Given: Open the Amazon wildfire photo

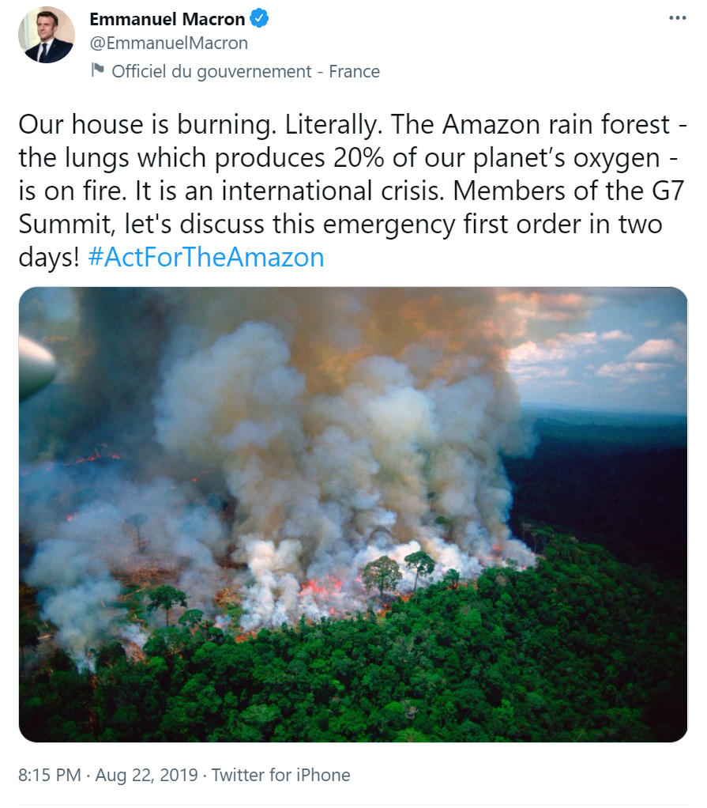Looking at the screenshot, I should point(353,514).
